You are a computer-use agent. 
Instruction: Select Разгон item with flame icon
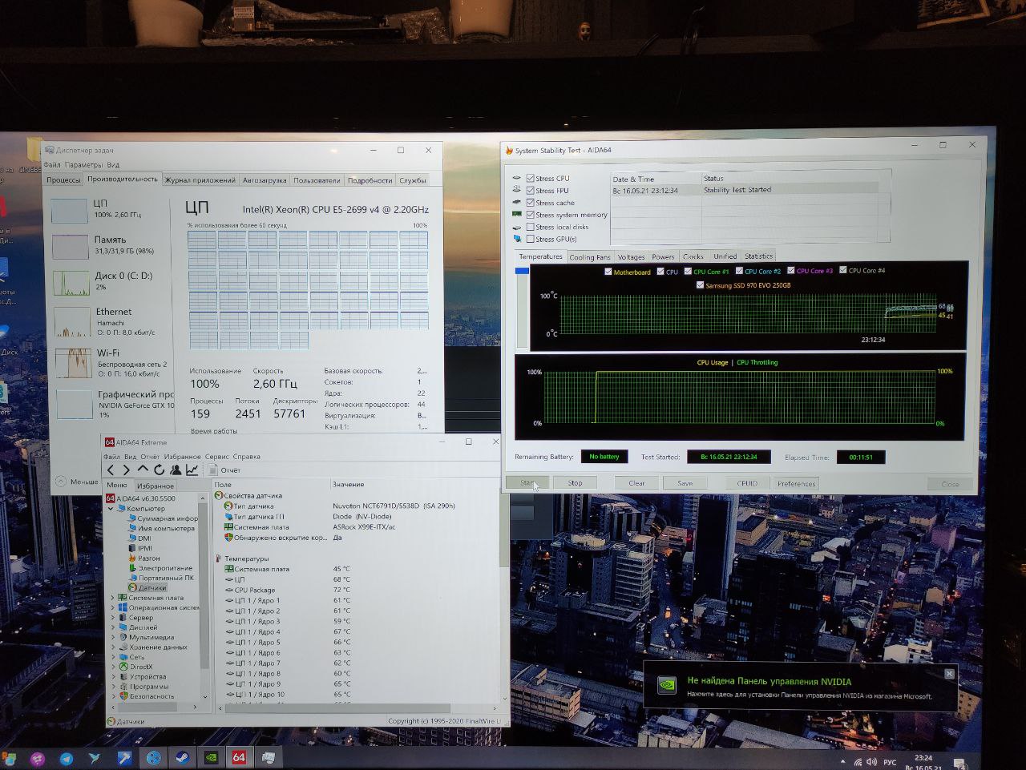(x=143, y=558)
